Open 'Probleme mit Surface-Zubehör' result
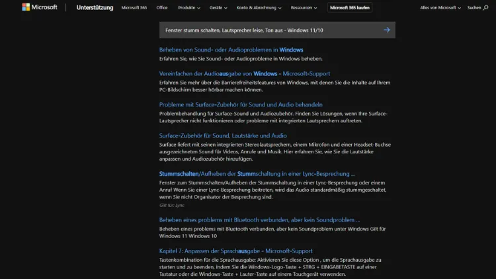Viewport: 496px width, 279px height. click(241, 104)
